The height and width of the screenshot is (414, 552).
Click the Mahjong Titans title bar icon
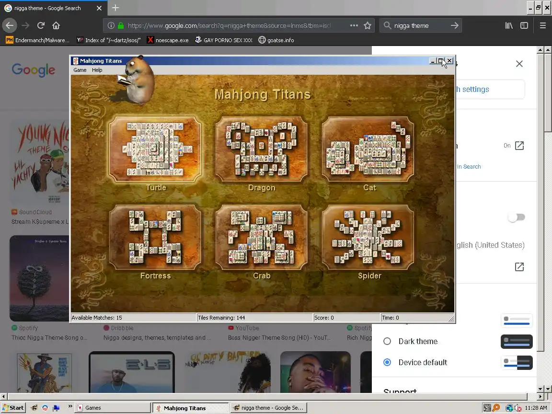(x=75, y=61)
